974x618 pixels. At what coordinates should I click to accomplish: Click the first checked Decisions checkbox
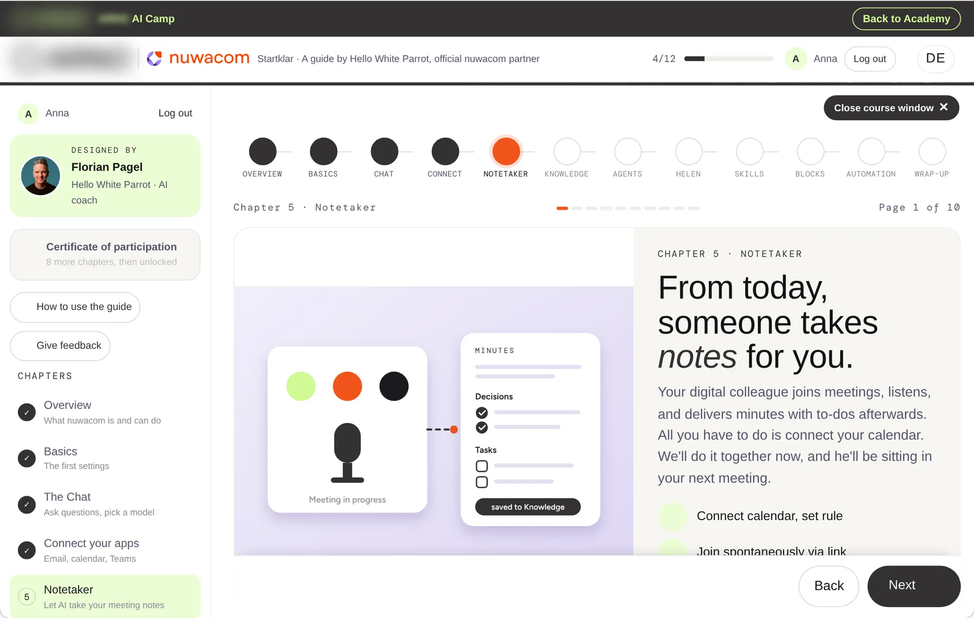coord(482,413)
